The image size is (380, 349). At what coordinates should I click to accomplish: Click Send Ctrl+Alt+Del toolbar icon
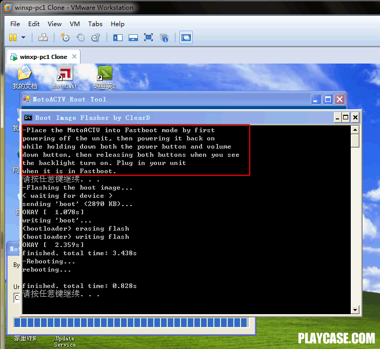point(43,37)
